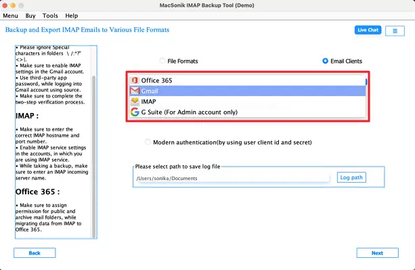Click the Next button
The height and width of the screenshot is (270, 415).
pos(377,253)
